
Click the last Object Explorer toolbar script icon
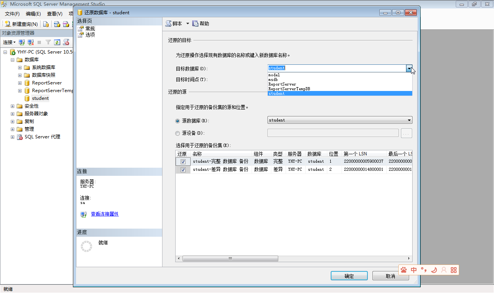(66, 42)
